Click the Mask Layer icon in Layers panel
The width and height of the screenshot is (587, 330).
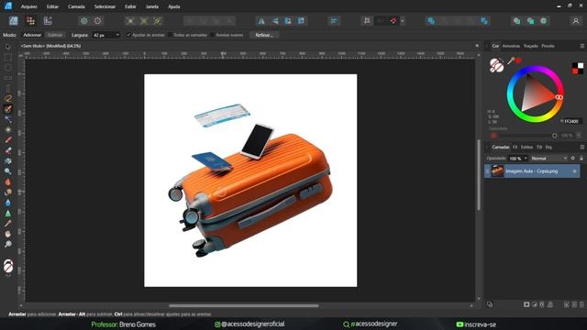coord(526,304)
